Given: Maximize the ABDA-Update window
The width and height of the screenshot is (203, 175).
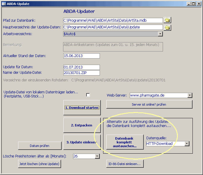Looking at the screenshot, I should pos(194,4).
